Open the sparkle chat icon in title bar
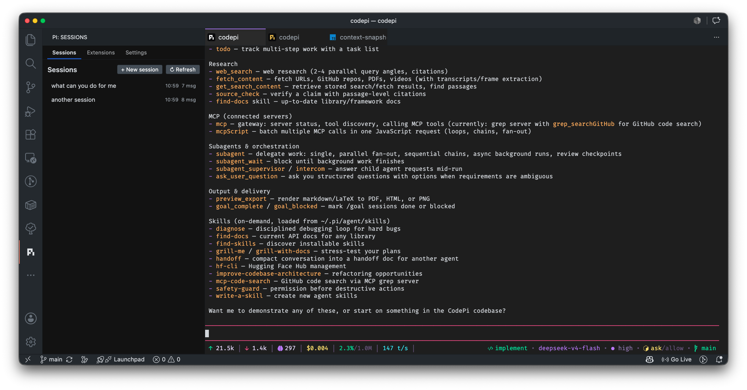This screenshot has width=747, height=390. point(716,21)
